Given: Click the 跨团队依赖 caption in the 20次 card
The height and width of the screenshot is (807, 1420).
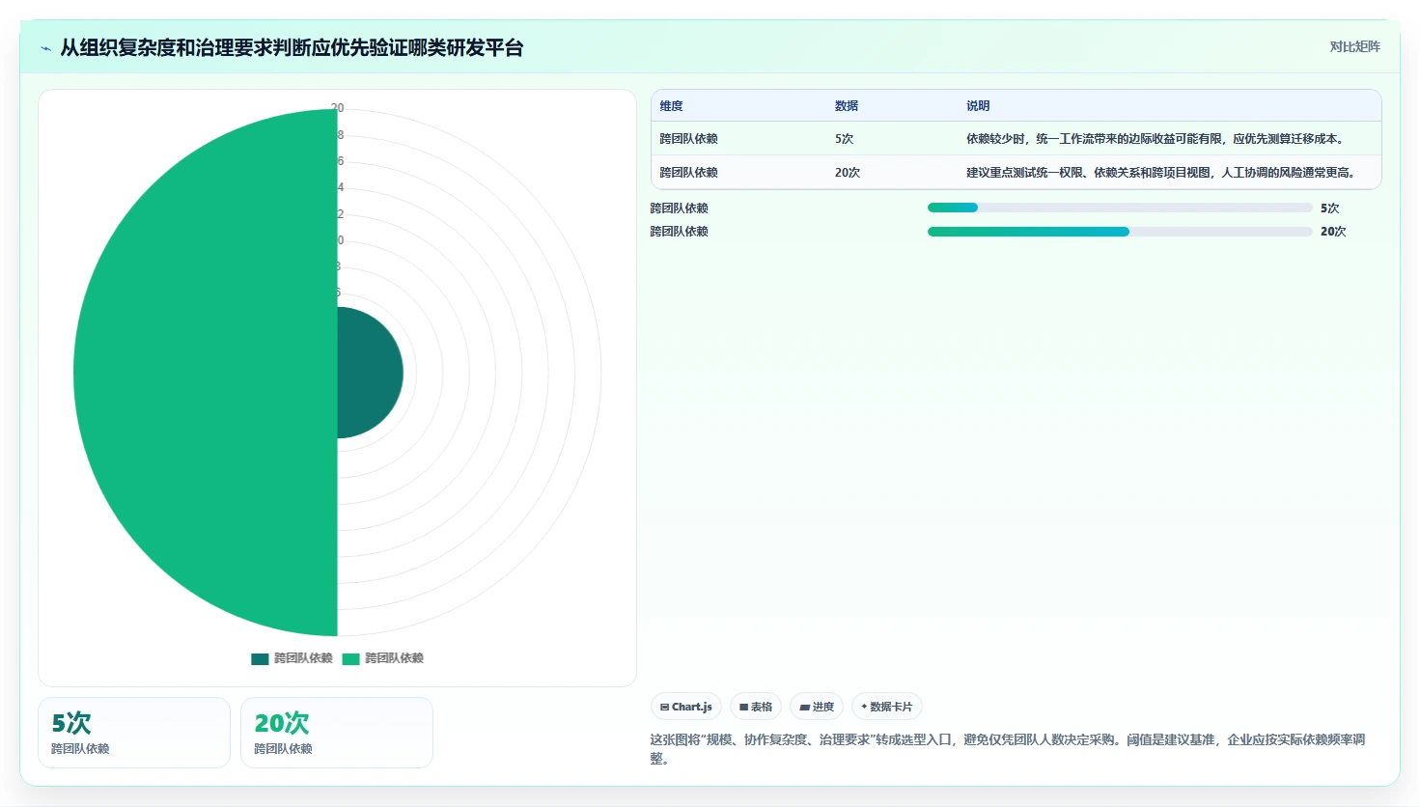Looking at the screenshot, I should point(283,749).
